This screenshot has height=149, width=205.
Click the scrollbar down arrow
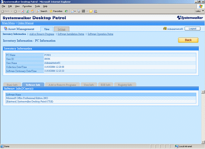tap(203, 142)
